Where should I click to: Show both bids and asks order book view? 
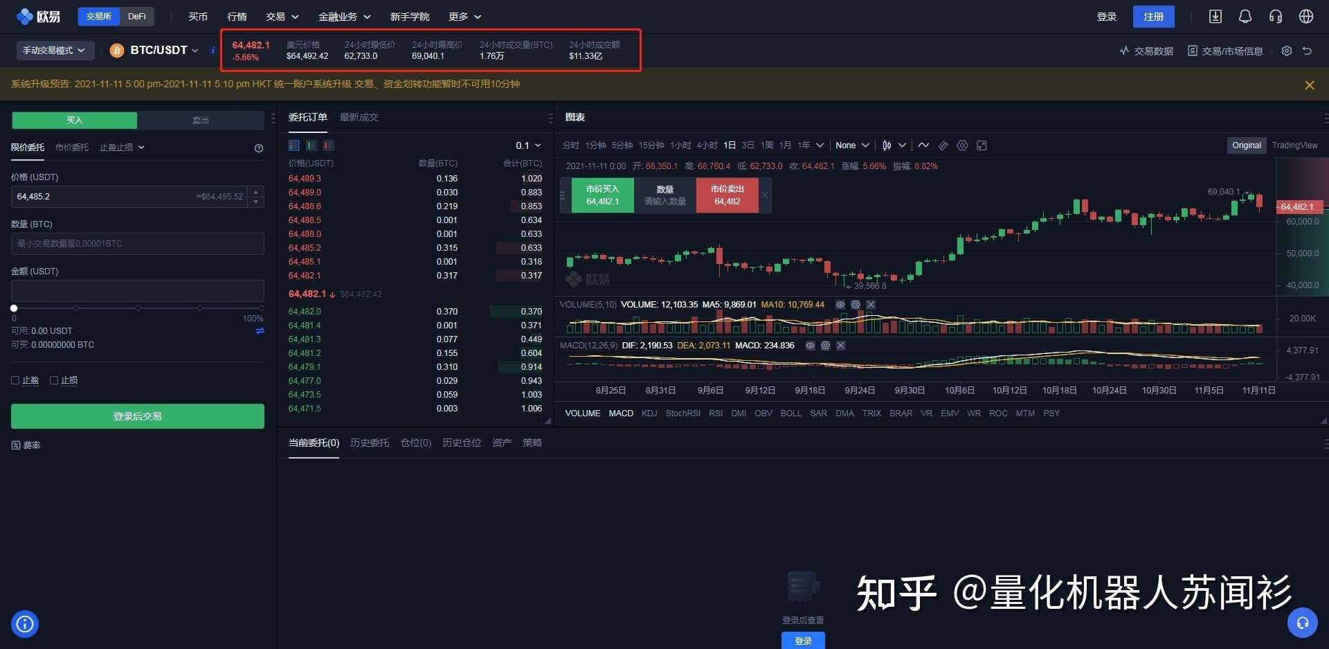[x=293, y=145]
